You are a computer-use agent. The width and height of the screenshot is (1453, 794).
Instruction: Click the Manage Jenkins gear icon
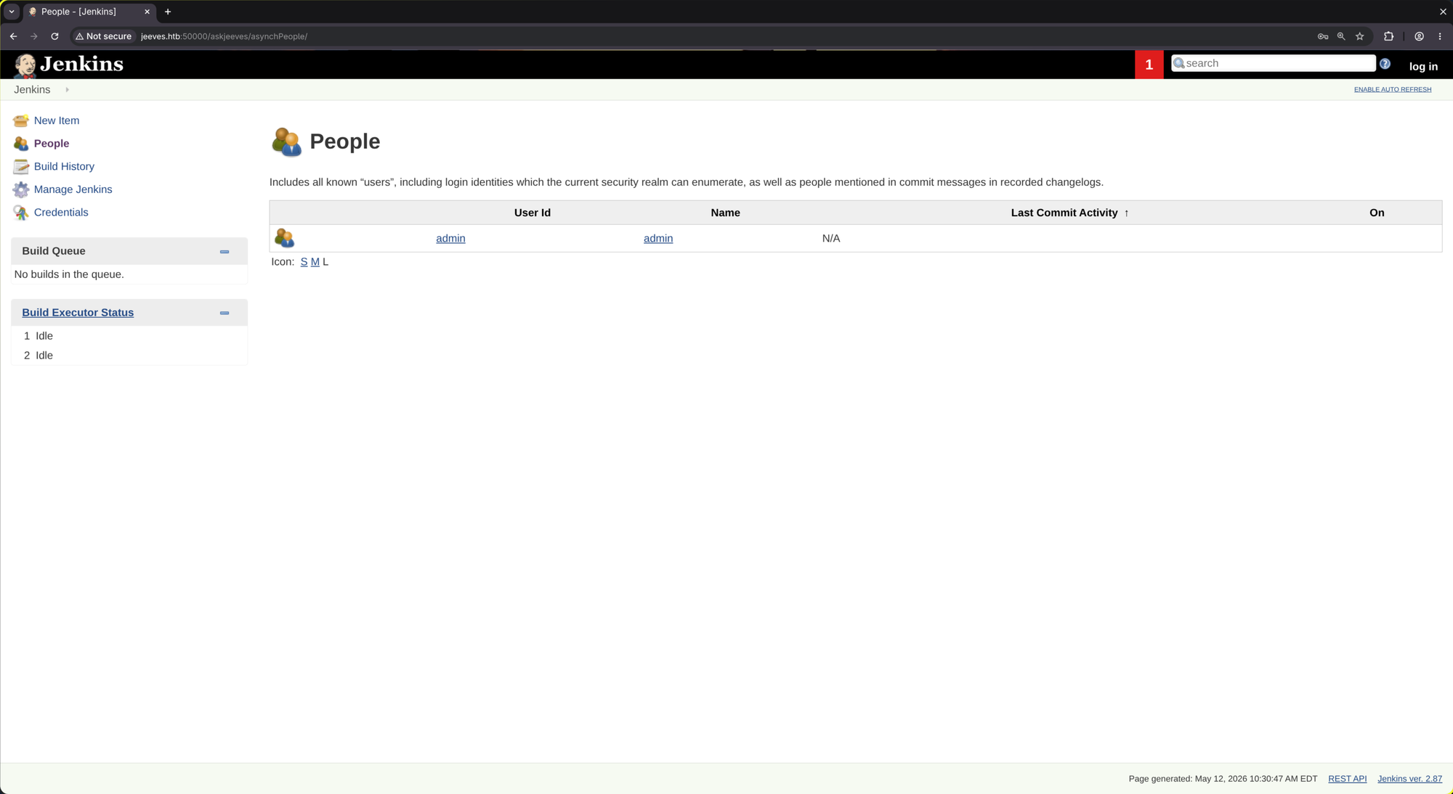21,189
